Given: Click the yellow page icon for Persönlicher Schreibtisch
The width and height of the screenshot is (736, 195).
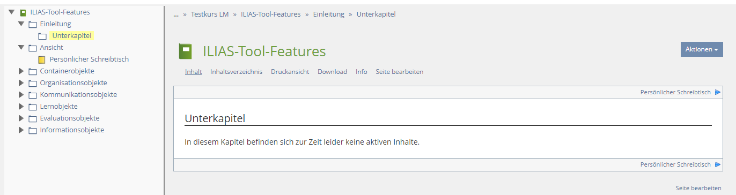Looking at the screenshot, I should coord(42,59).
